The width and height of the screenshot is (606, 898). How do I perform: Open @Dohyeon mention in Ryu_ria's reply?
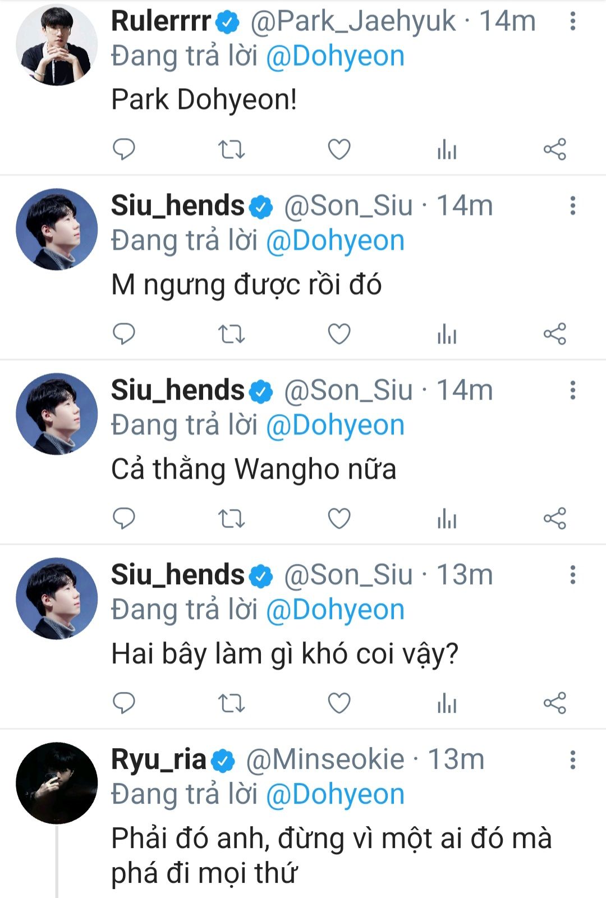point(335,794)
